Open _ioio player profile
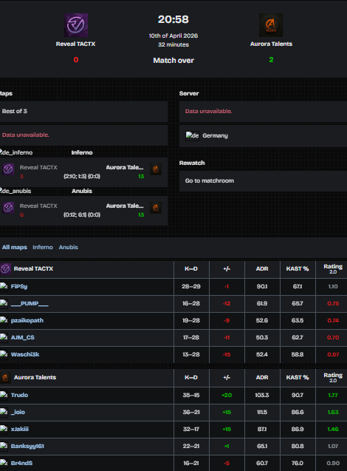The width and height of the screenshot is (347, 471). tap(18, 412)
